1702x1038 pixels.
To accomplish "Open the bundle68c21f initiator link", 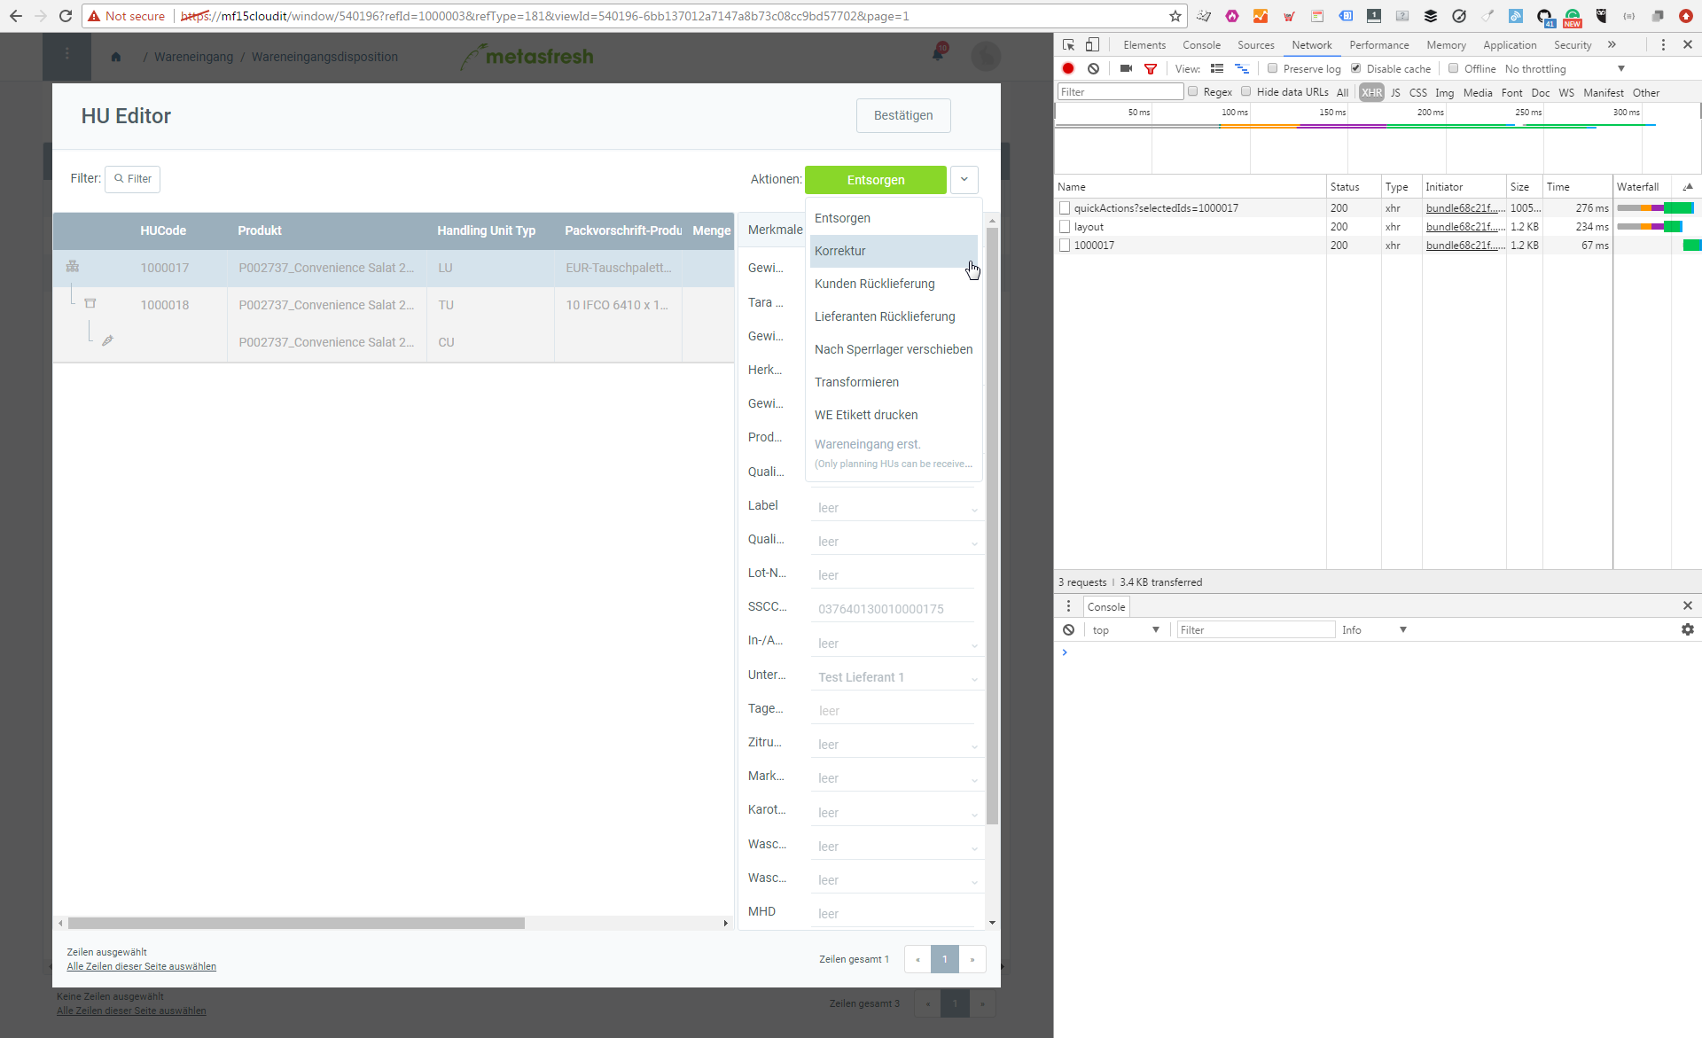I will 1463,207.
